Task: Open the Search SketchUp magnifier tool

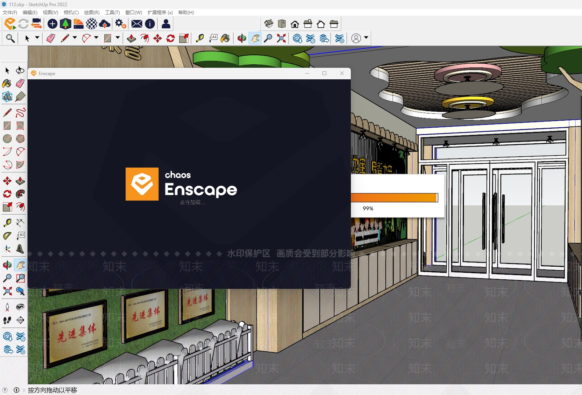Action: (10, 38)
